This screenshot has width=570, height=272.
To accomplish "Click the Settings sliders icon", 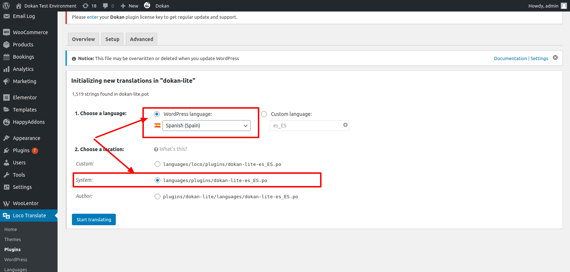I will (x=6, y=187).
